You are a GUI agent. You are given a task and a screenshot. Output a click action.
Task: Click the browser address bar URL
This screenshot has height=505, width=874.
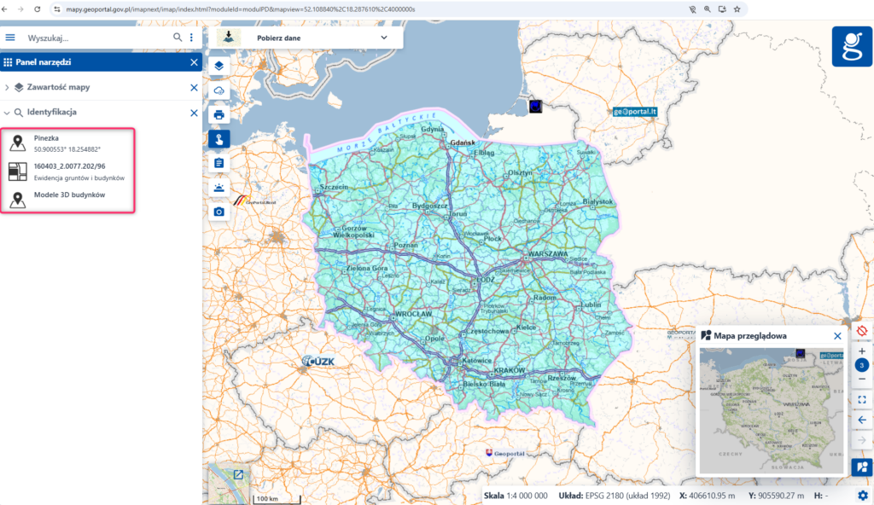click(x=240, y=9)
